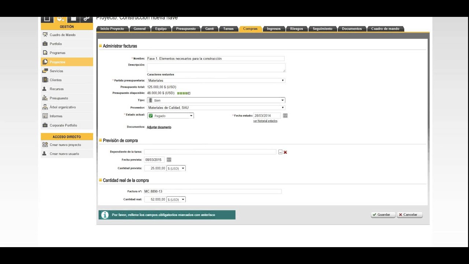Click the Informes report icon
This screenshot has width=469, height=264.
(x=45, y=116)
